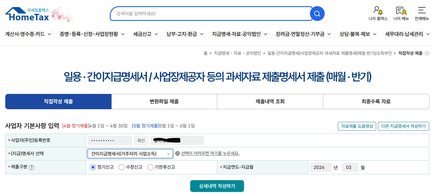433x194 pixels.
Task: Select the 정기신고 radio button
Action: click(93, 167)
